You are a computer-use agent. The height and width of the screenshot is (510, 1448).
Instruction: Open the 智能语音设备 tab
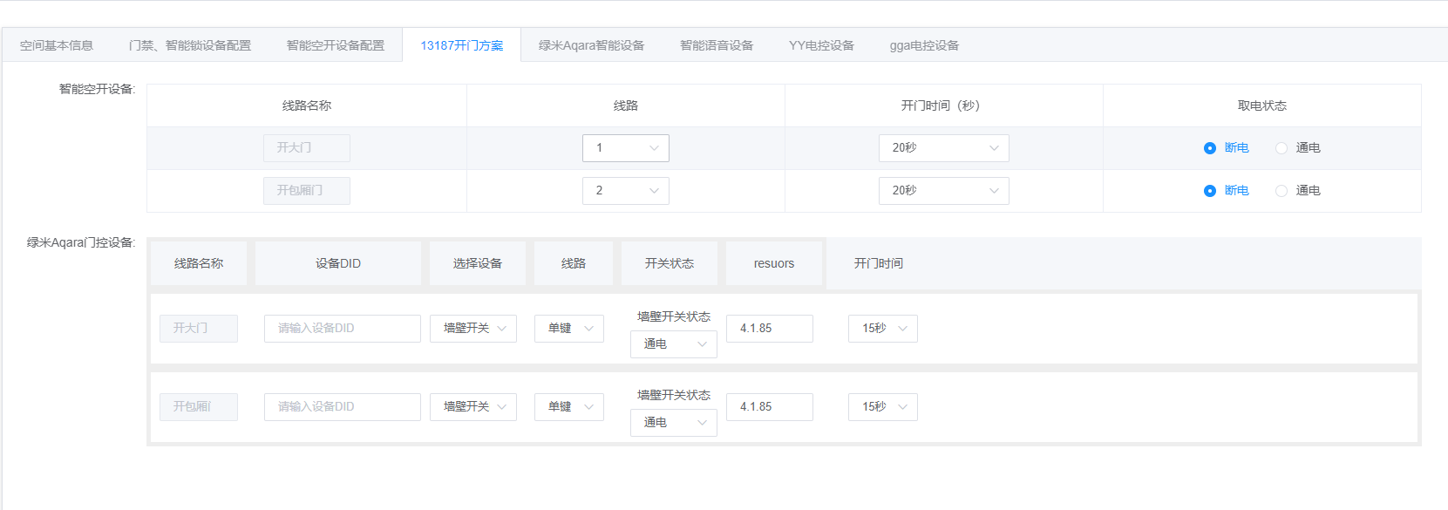point(717,45)
